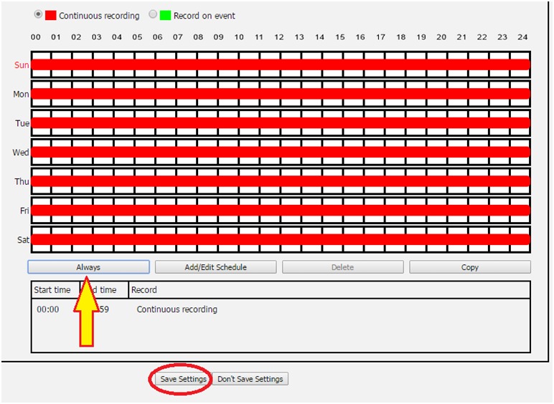Open the Add/Edit Schedule dialog
Image resolution: width=554 pixels, height=404 pixels.
[x=215, y=267]
